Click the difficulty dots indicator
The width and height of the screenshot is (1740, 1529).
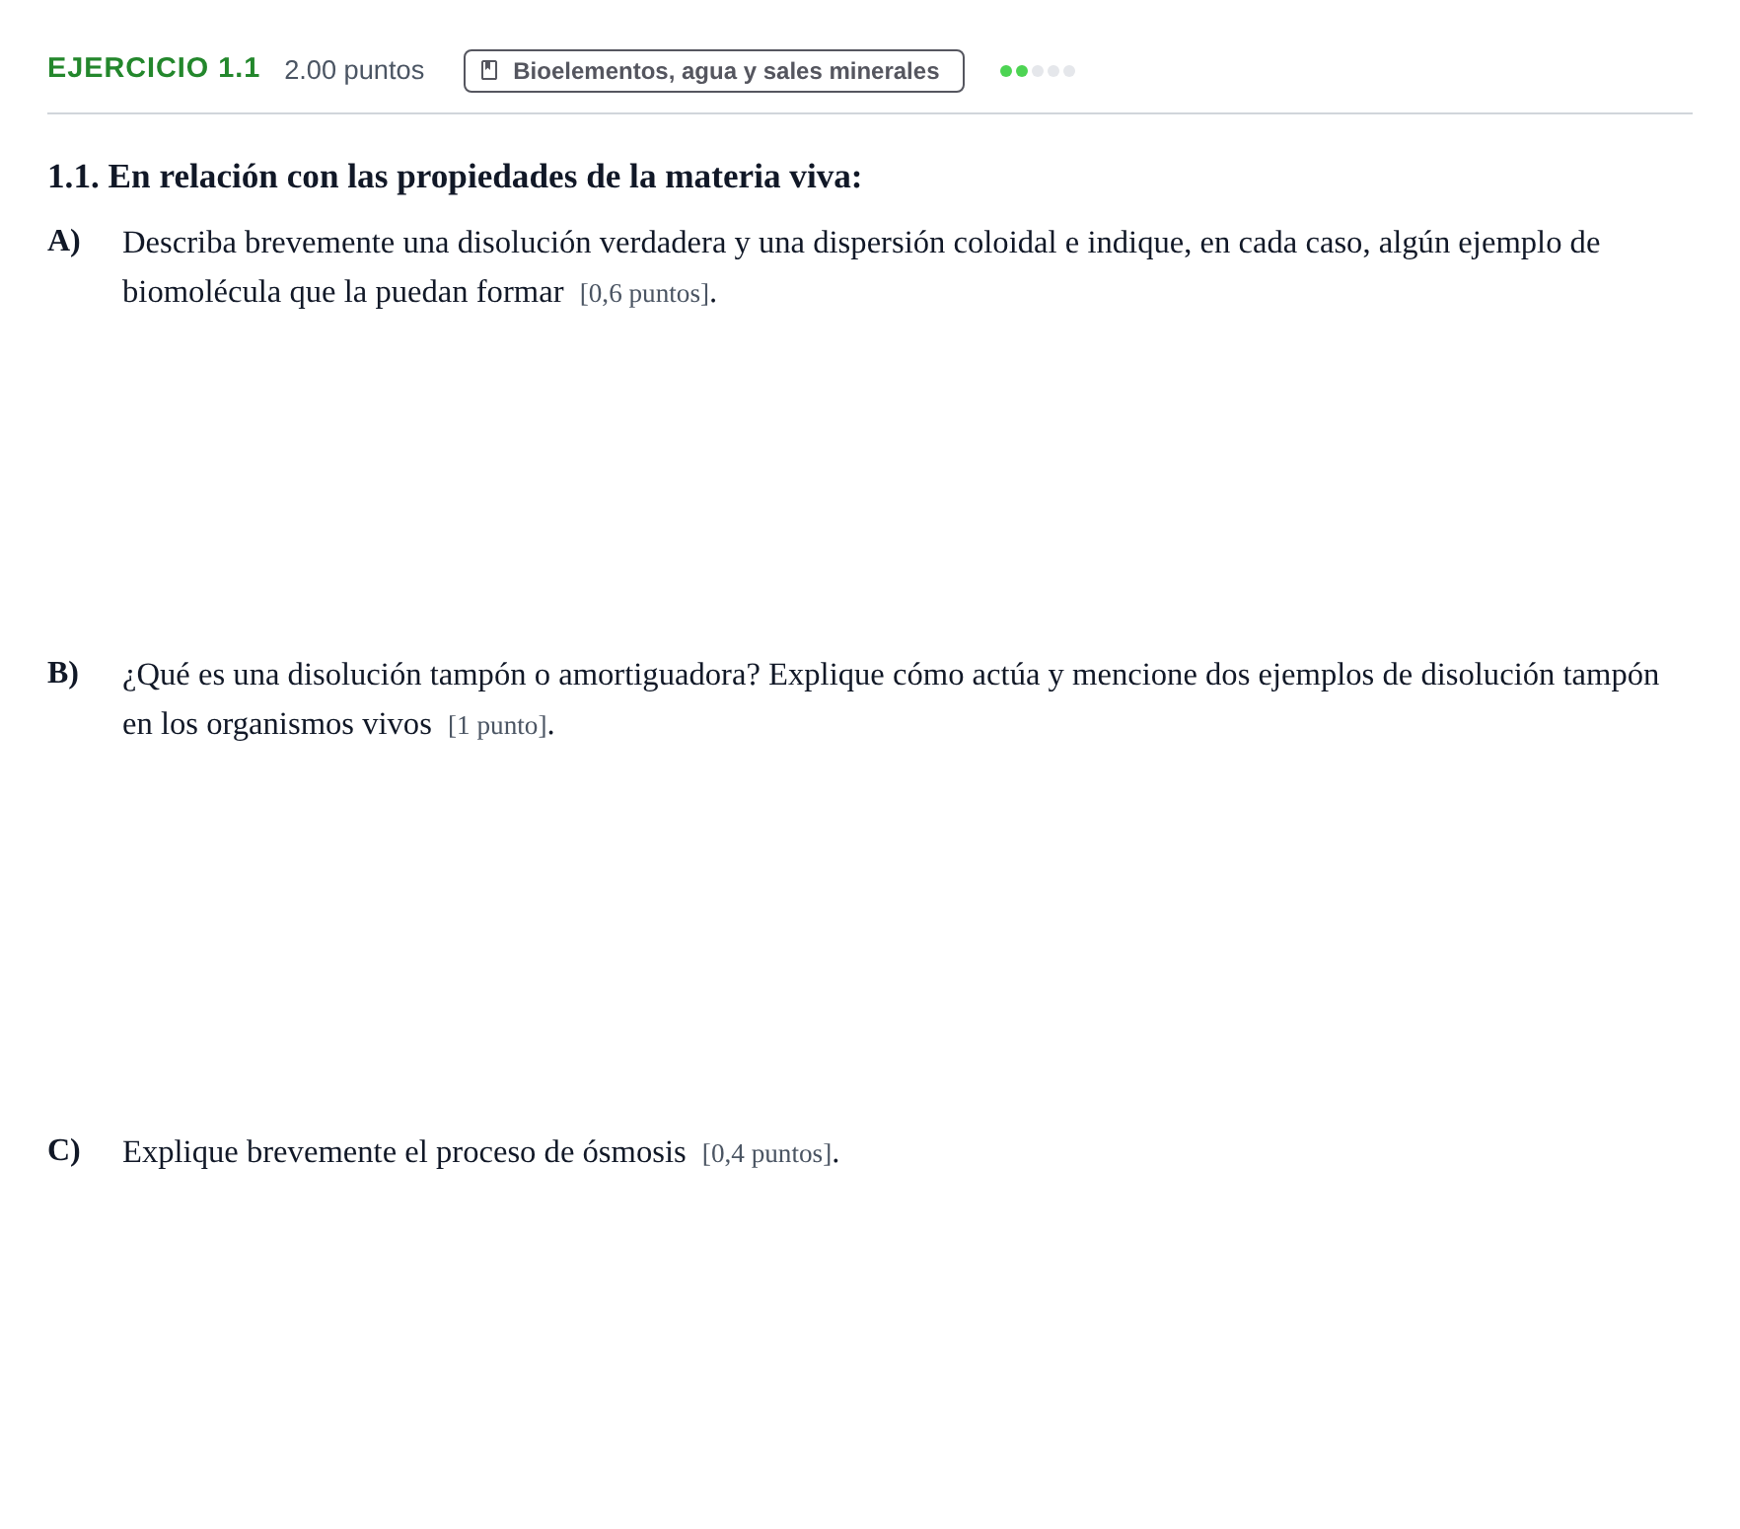tap(1037, 71)
